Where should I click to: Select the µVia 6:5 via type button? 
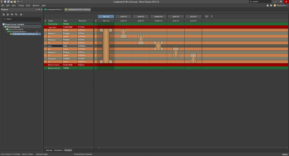(x=193, y=17)
